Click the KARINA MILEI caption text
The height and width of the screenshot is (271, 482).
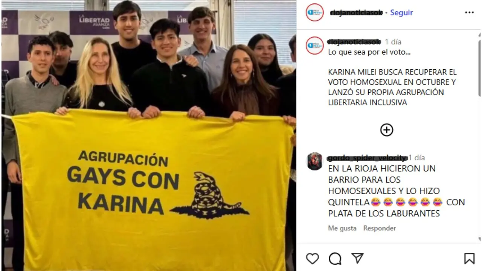(387, 87)
